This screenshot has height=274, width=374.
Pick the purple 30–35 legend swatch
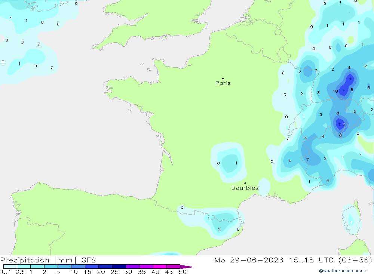pyautogui.click(x=133, y=267)
